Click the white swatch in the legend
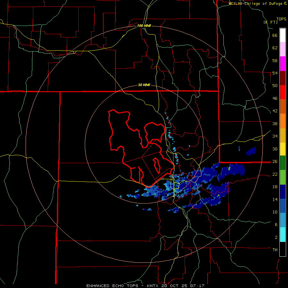 [283, 35]
